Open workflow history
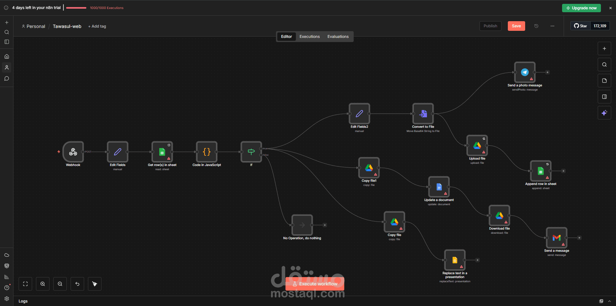616x306 pixels. point(536,26)
